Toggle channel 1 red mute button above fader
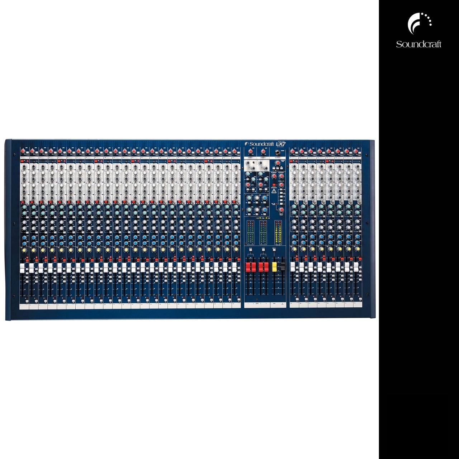The image size is (459, 459). point(27,260)
